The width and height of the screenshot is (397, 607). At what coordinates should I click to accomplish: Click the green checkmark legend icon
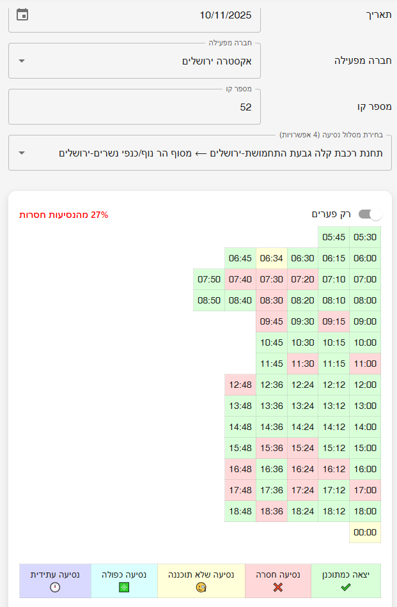tap(346, 587)
